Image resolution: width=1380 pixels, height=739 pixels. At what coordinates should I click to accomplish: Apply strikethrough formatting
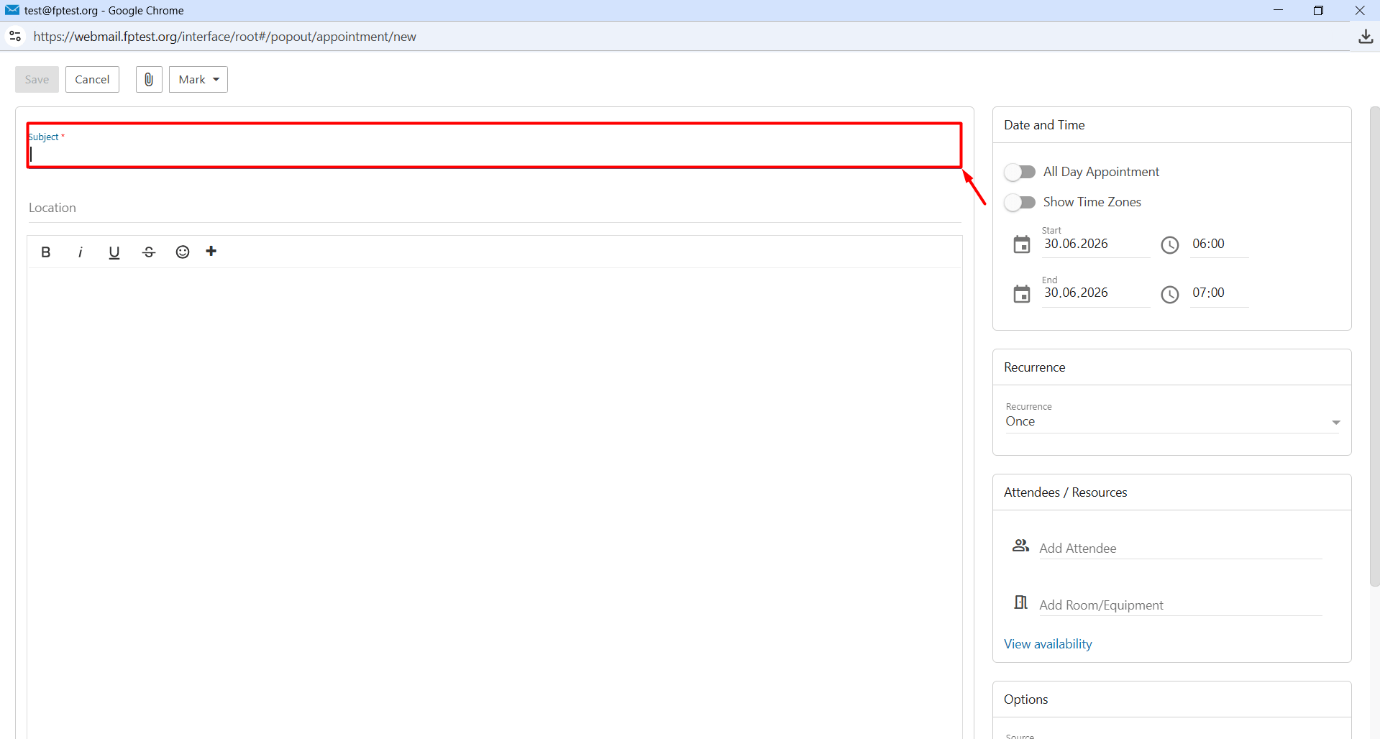pyautogui.click(x=149, y=252)
